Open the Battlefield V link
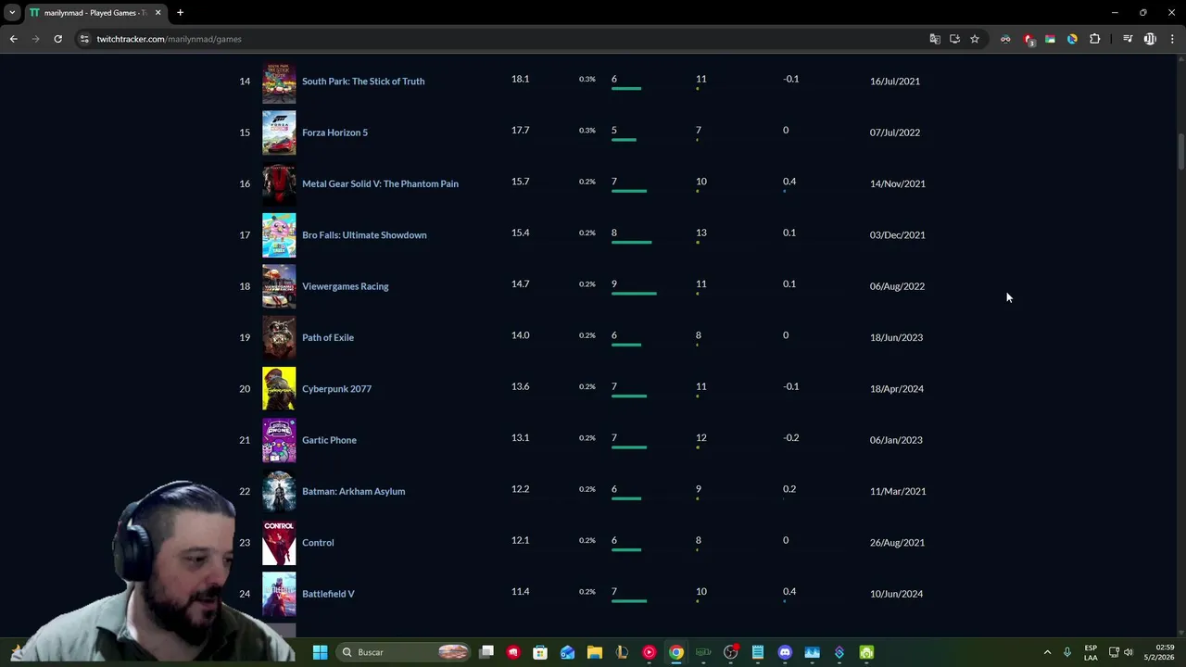Image resolution: width=1186 pixels, height=667 pixels. pos(328,594)
